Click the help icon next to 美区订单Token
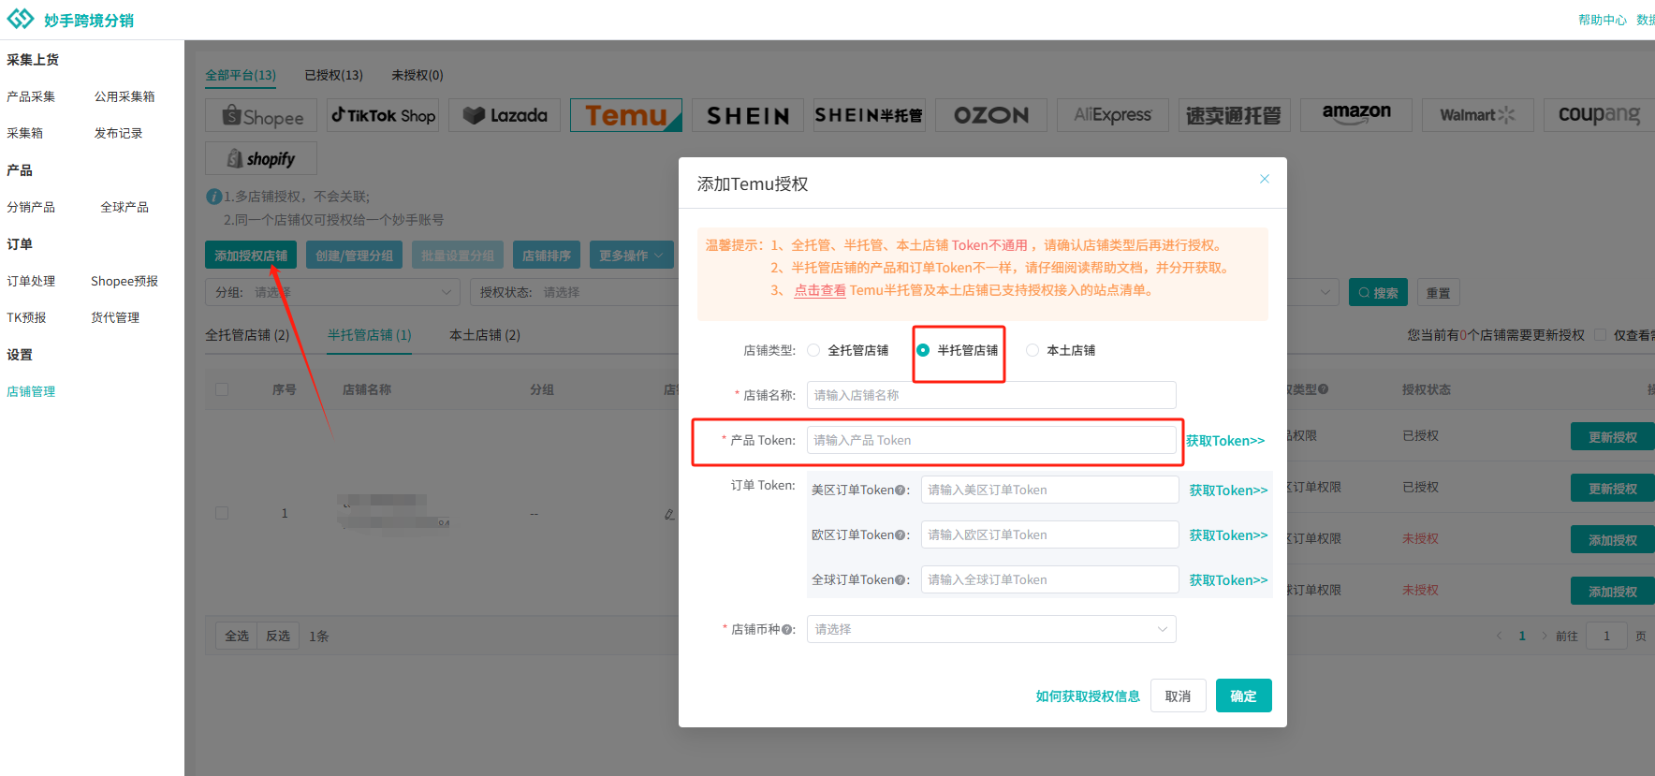Image resolution: width=1655 pixels, height=776 pixels. [x=900, y=490]
